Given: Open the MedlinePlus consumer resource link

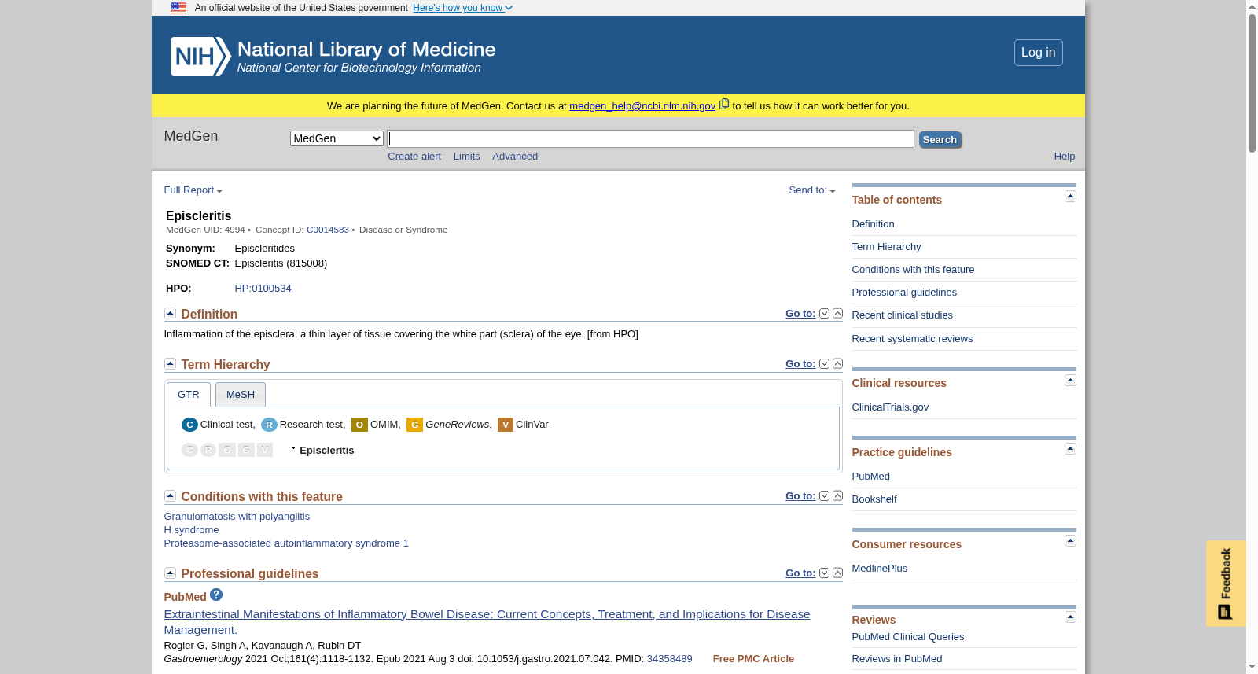Looking at the screenshot, I should click(879, 569).
